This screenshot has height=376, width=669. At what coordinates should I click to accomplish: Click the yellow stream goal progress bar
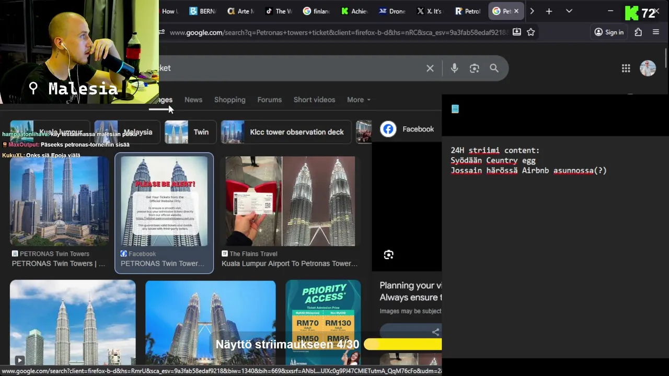click(402, 344)
